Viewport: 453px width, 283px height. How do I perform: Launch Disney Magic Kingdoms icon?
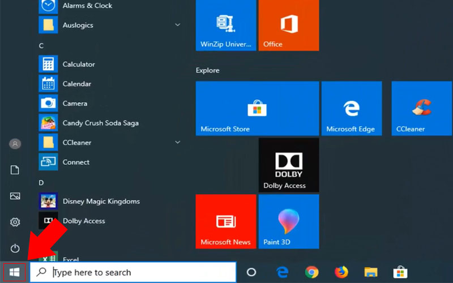[x=48, y=201]
